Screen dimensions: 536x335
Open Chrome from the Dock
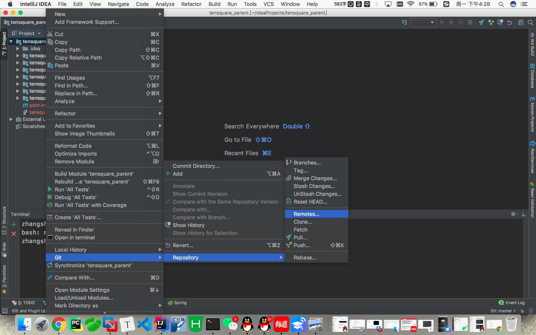[59, 325]
